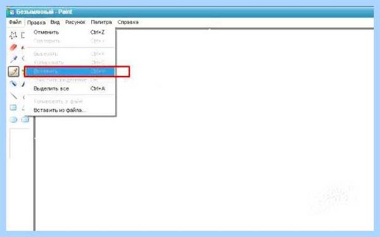Open the Палитра menu
Viewport: 380px width, 237px height.
[101, 22]
